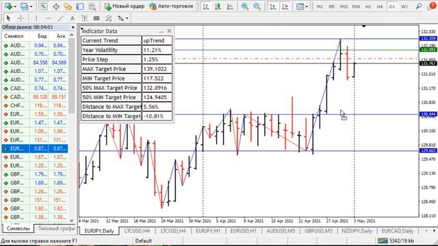Open the new chart dropdown arrow
The image size is (438, 246).
15,6
